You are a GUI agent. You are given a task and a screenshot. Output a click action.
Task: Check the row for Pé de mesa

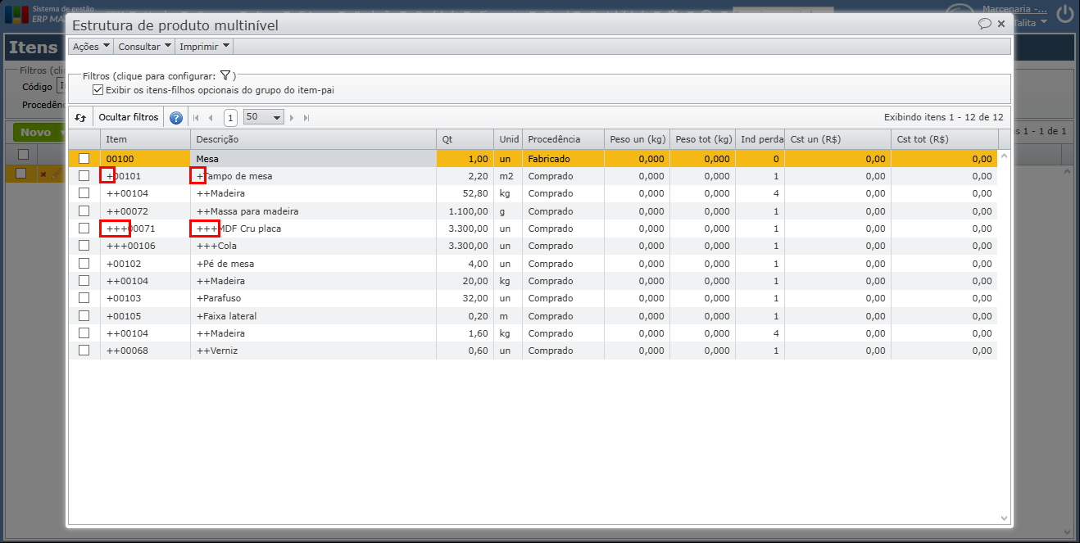84,264
